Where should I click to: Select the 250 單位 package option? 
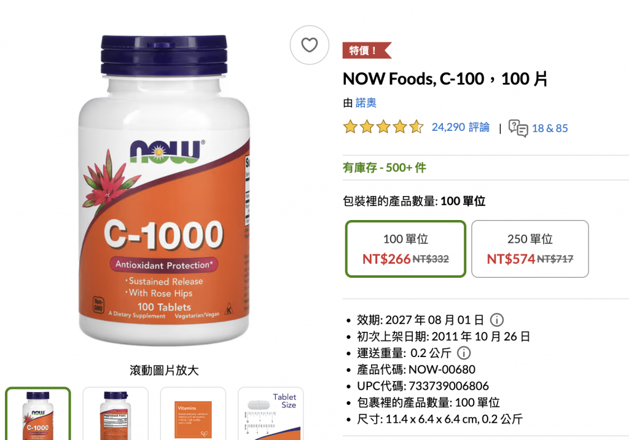coord(530,249)
